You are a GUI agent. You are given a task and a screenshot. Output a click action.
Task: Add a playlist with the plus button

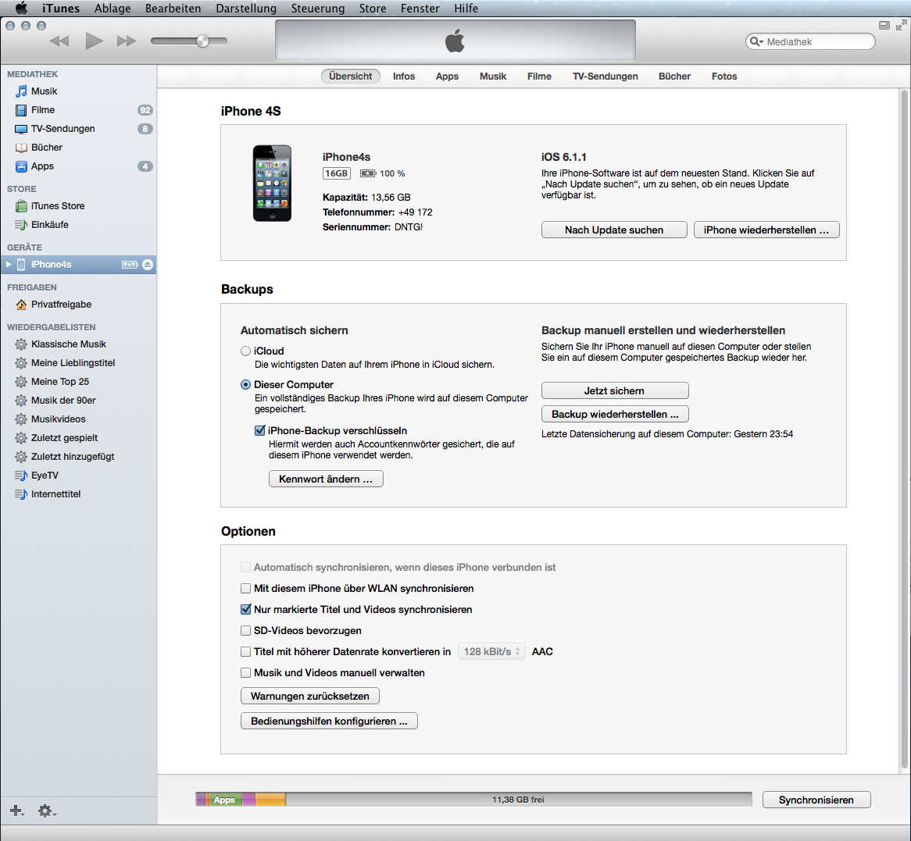(x=16, y=811)
